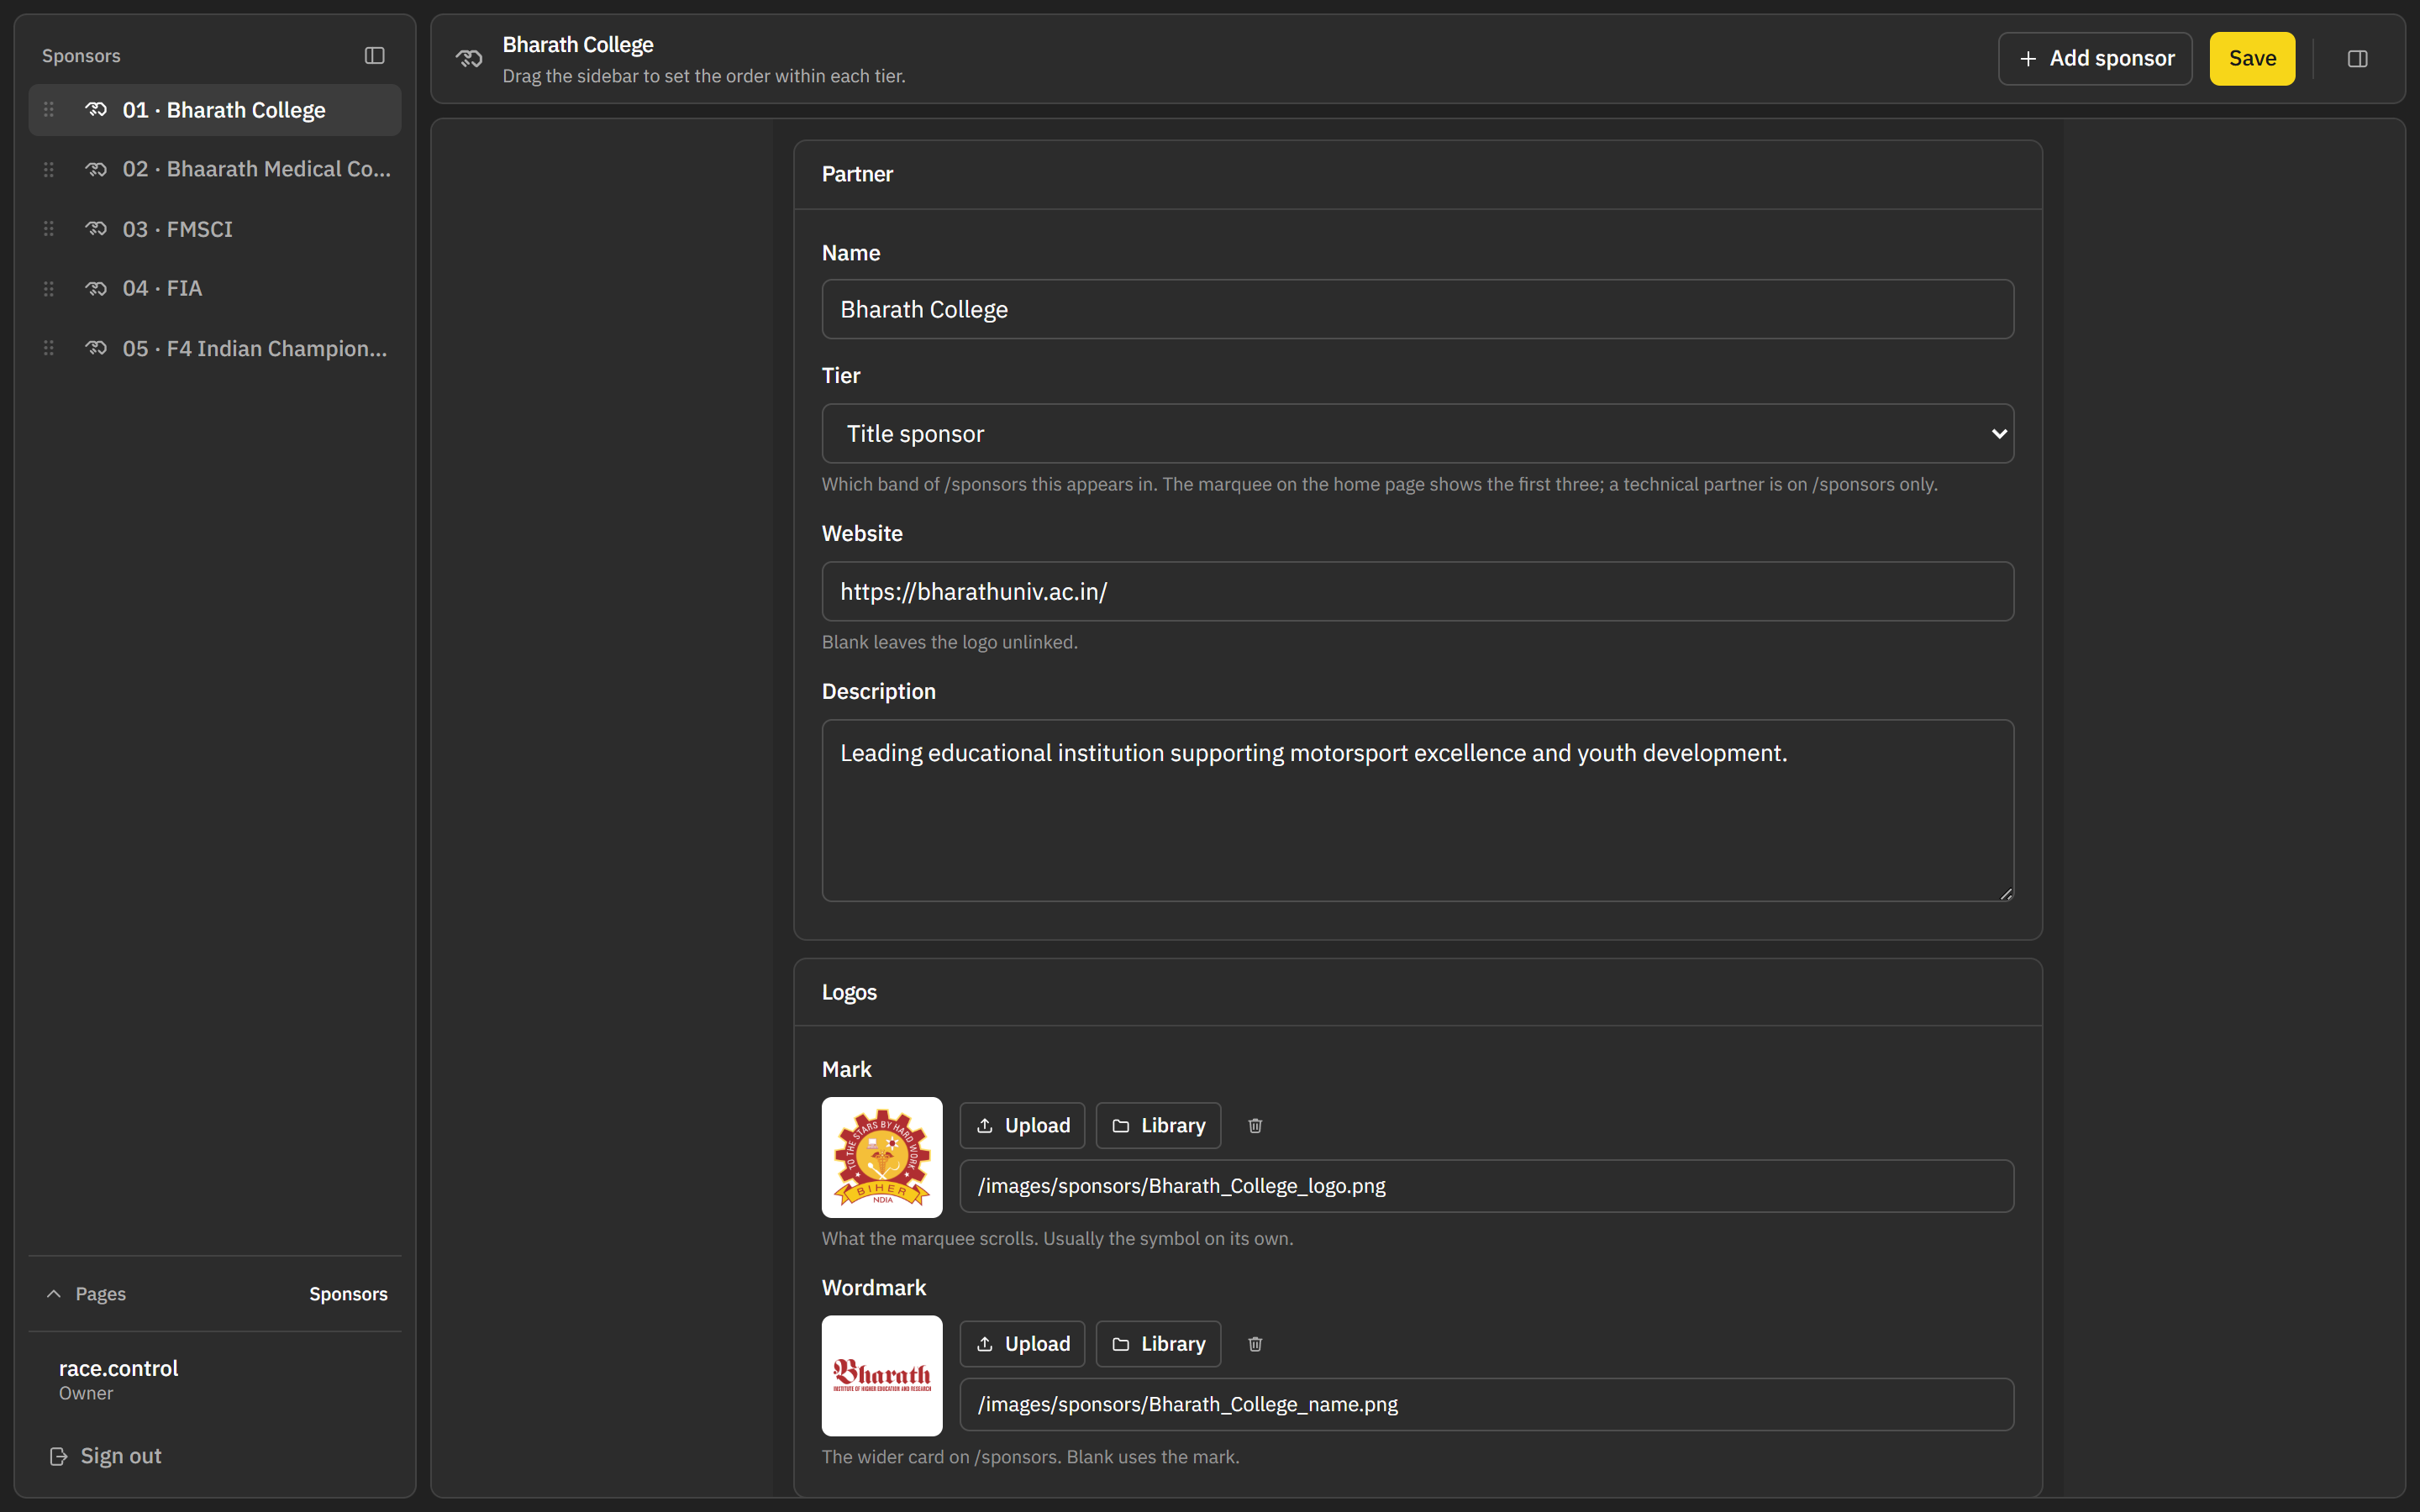Click the Sponsors page label in Pages row
The image size is (2420, 1512).
click(348, 1294)
